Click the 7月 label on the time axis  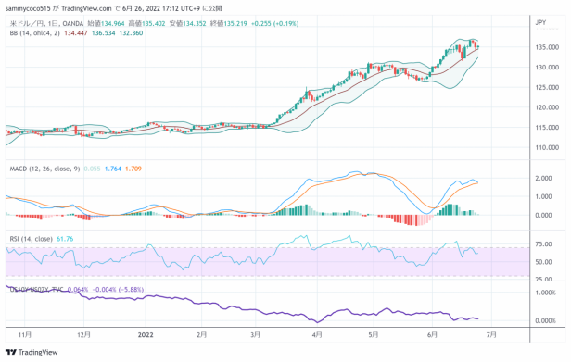click(491, 335)
